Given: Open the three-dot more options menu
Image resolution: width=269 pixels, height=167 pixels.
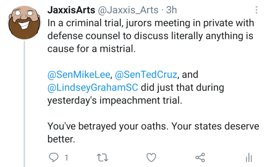Looking at the screenshot, I should pyautogui.click(x=256, y=10).
